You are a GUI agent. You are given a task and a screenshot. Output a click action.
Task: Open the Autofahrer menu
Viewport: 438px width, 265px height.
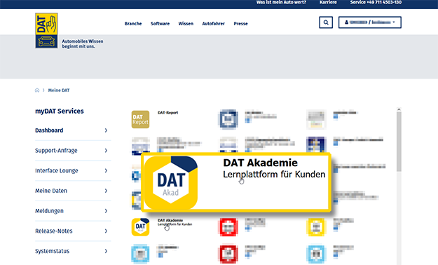[214, 23]
